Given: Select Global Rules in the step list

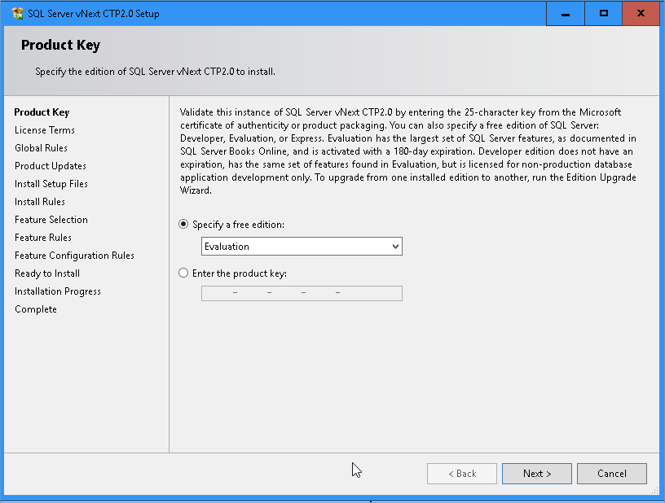Looking at the screenshot, I should coord(41,148).
